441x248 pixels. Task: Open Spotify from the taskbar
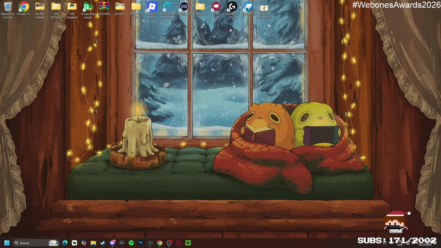131,243
